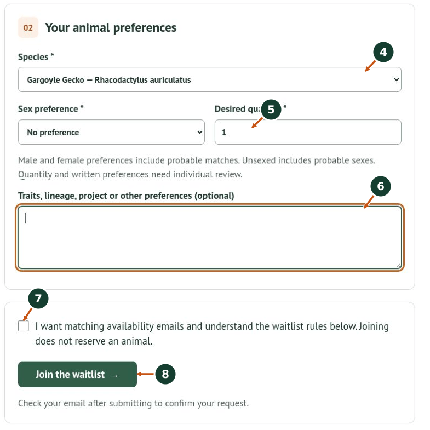This screenshot has width=430, height=430.
Task: Click the numbered annotation badge 7
Action: click(38, 299)
